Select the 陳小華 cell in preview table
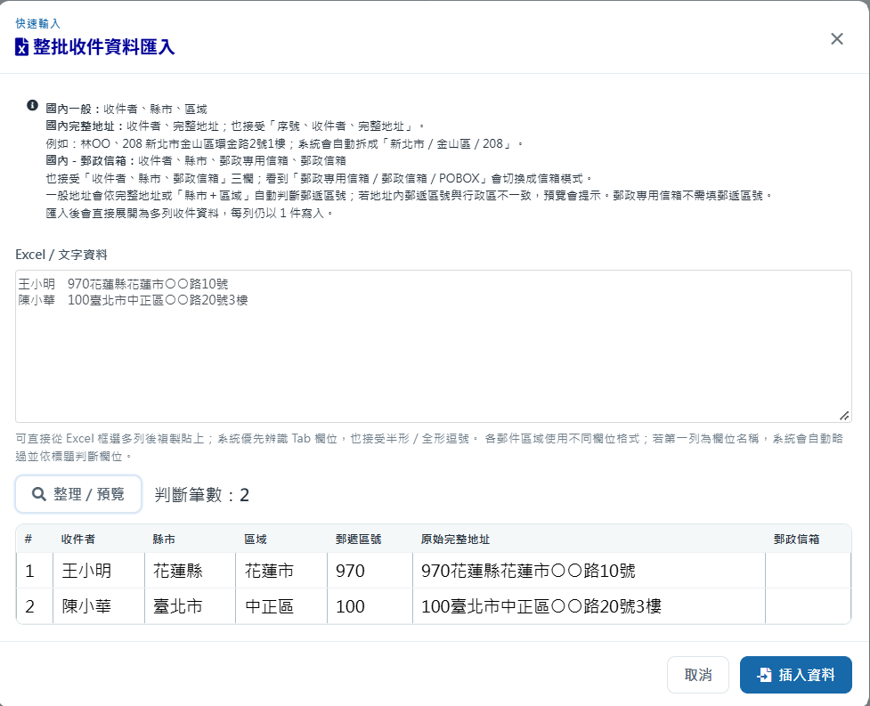870x706 pixels. [x=99, y=606]
